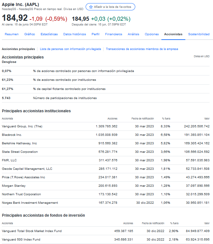213x244 pixels.
Task: Click Berkshire Hathaway value 169.305.424.162
Action: (x=197, y=143)
